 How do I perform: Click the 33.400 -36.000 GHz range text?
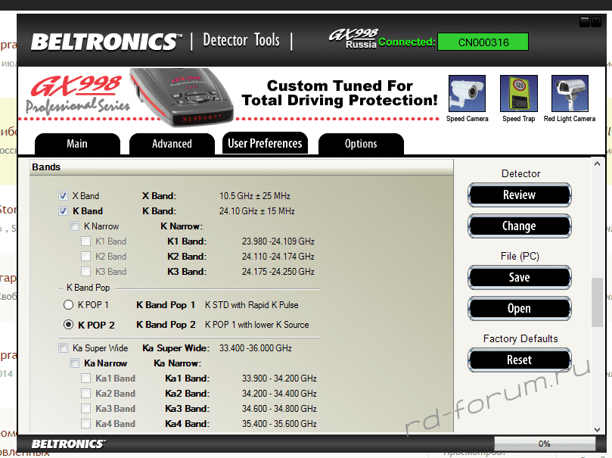click(255, 348)
